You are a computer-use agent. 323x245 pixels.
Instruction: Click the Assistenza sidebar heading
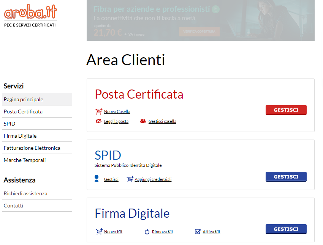(x=19, y=180)
